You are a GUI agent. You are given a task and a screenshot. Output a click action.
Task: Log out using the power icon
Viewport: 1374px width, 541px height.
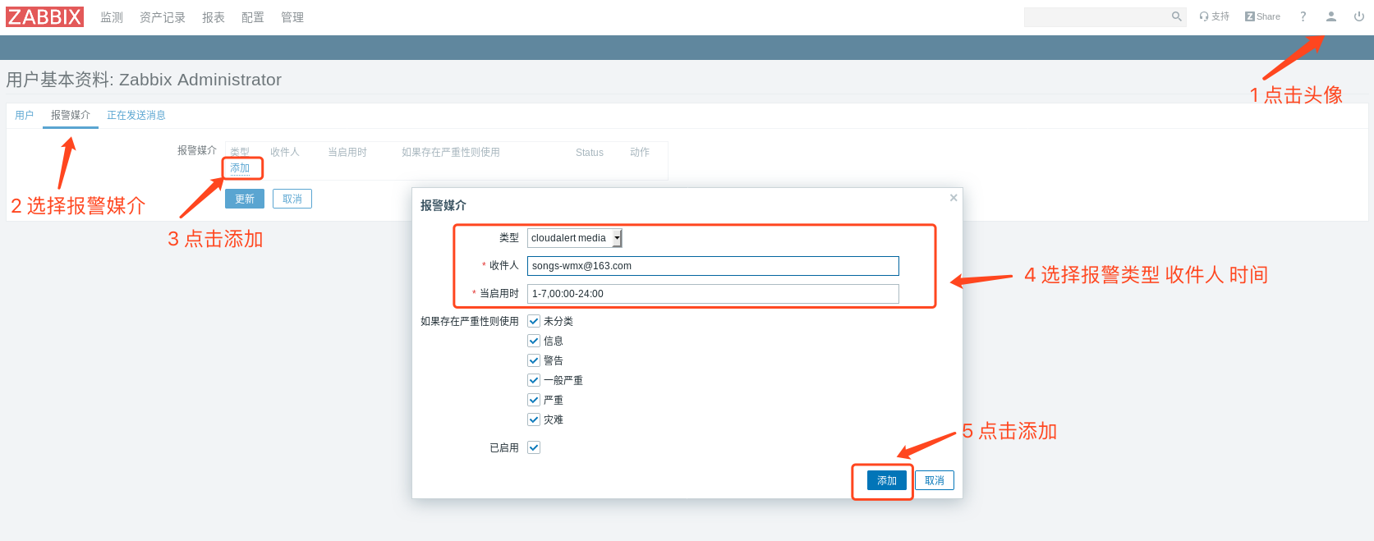(1359, 16)
